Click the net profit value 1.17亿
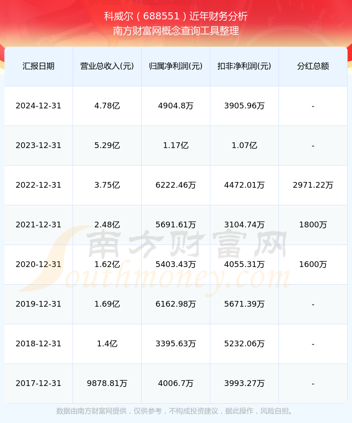This screenshot has height=423, width=352. 176,145
